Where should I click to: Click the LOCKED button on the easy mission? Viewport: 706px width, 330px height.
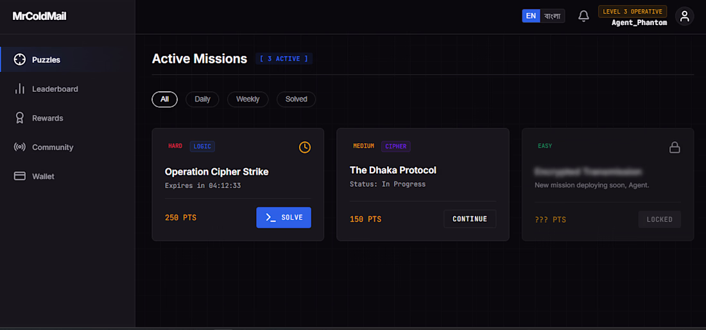tap(659, 219)
